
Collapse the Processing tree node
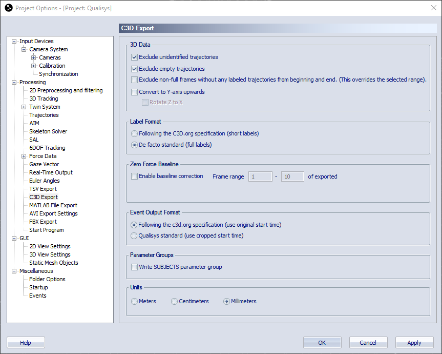click(14, 83)
